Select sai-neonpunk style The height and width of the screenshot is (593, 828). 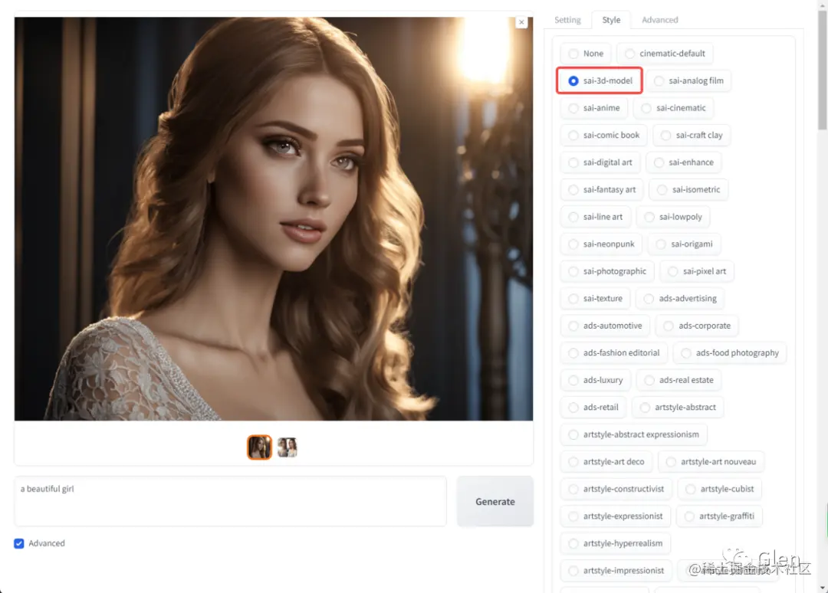pos(601,244)
